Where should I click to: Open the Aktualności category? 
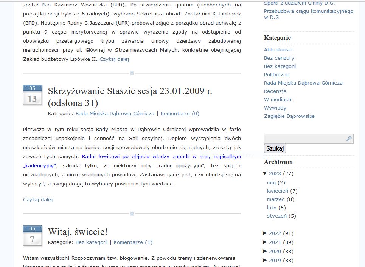278,50
